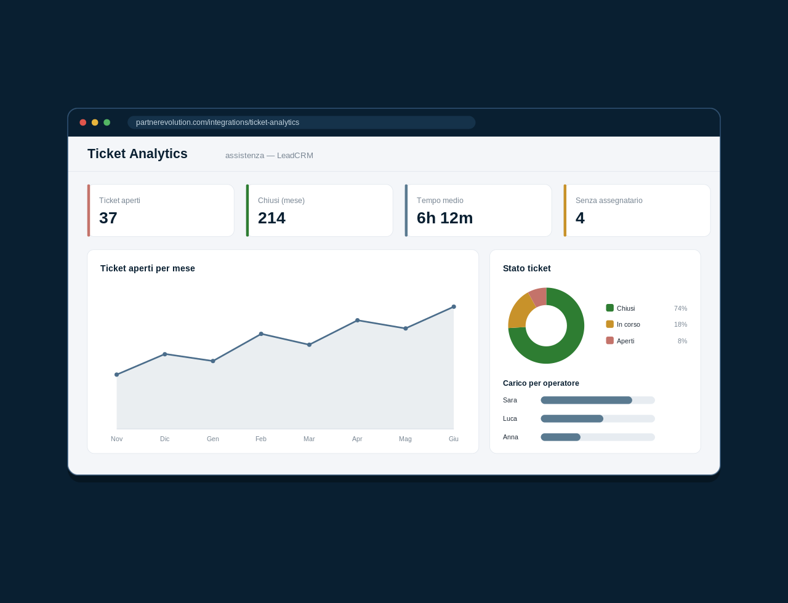
Task: Click Anna's workload bar
Action: point(598,437)
